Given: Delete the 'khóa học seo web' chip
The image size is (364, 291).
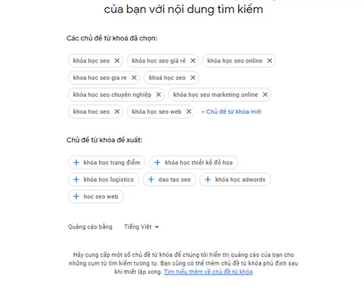Looking at the screenshot, I should tap(189, 112).
